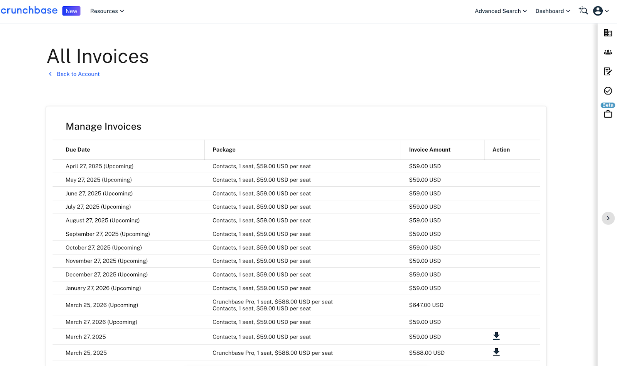
Task: Open the user account avatar menu
Action: (x=601, y=11)
